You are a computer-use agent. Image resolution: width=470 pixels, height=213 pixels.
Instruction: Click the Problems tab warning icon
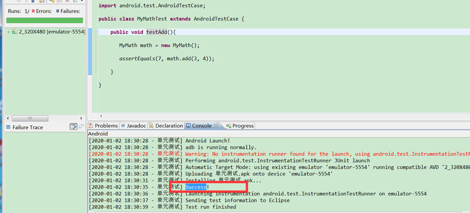coord(91,126)
